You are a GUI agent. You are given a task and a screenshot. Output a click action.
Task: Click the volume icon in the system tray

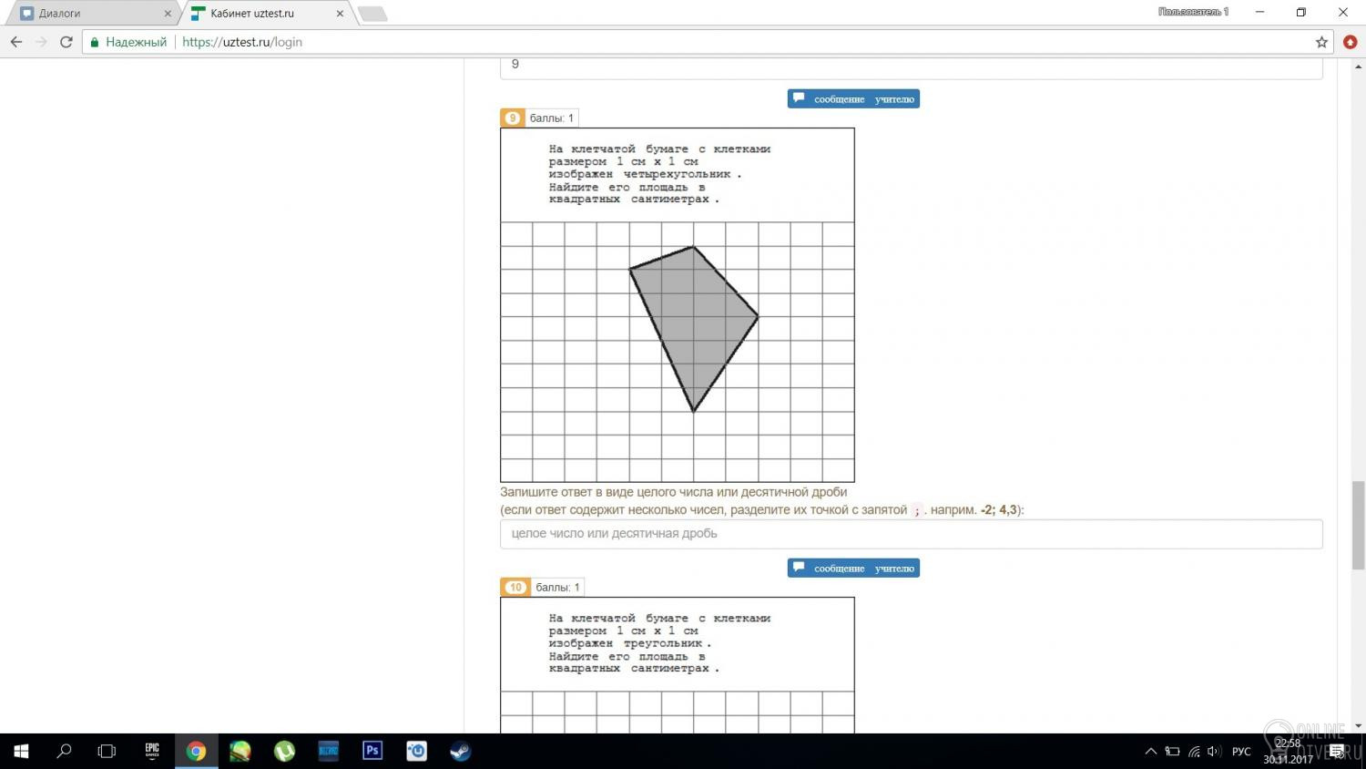pyautogui.click(x=1213, y=752)
